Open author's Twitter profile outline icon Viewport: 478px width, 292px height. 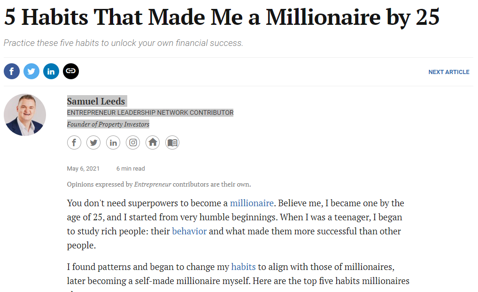pyautogui.click(x=93, y=142)
